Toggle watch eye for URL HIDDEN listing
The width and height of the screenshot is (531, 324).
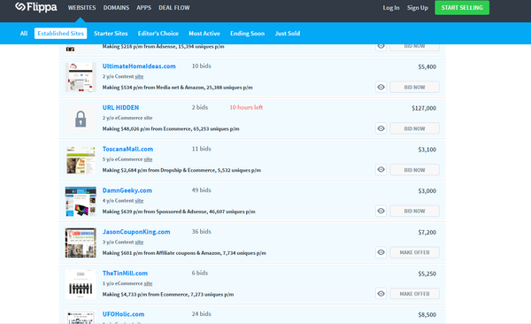click(x=381, y=128)
